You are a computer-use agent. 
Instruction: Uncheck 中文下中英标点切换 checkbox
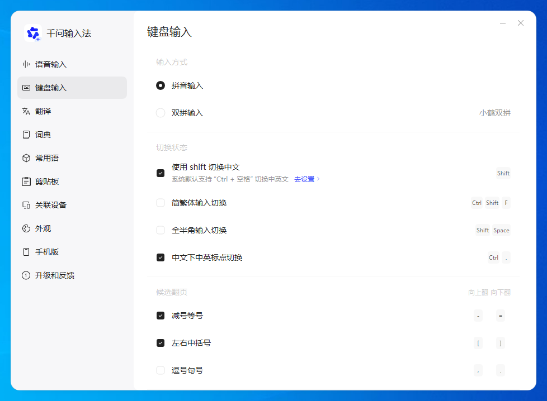(x=161, y=257)
